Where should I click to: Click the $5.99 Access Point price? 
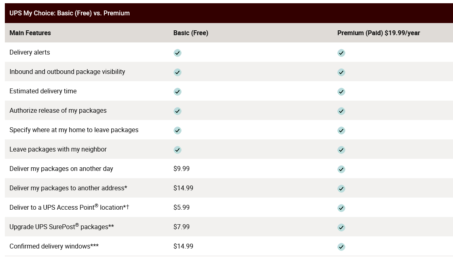pyautogui.click(x=182, y=207)
